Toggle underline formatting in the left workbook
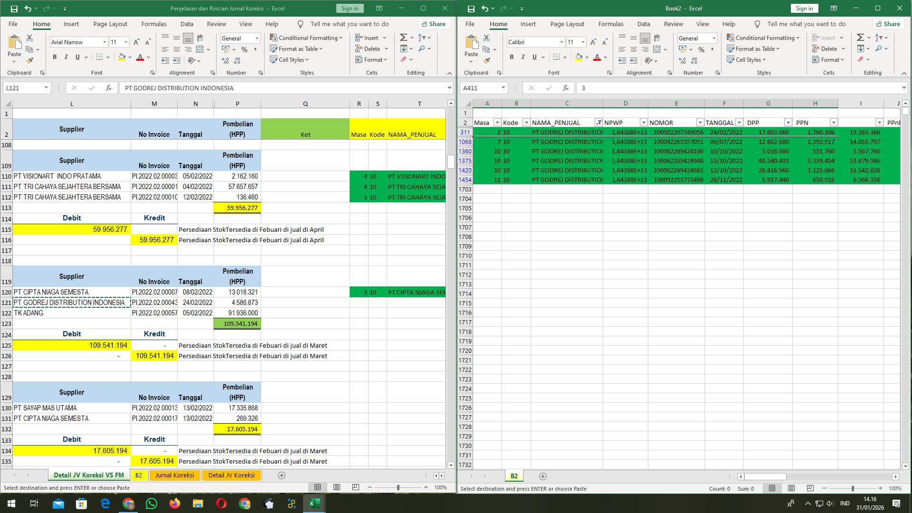 77,57
